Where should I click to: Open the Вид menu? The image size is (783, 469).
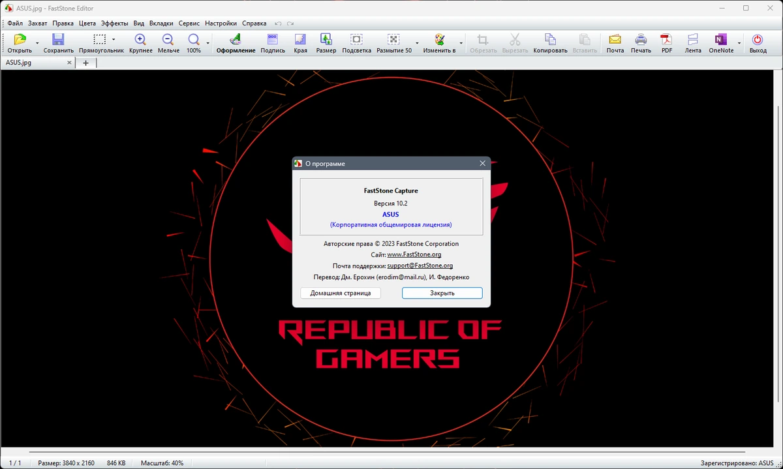pyautogui.click(x=139, y=23)
